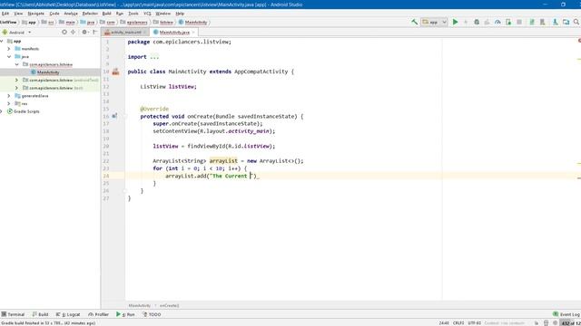This screenshot has width=581, height=326.
Task: Open the Run tool window at bottom
Action: (125, 314)
